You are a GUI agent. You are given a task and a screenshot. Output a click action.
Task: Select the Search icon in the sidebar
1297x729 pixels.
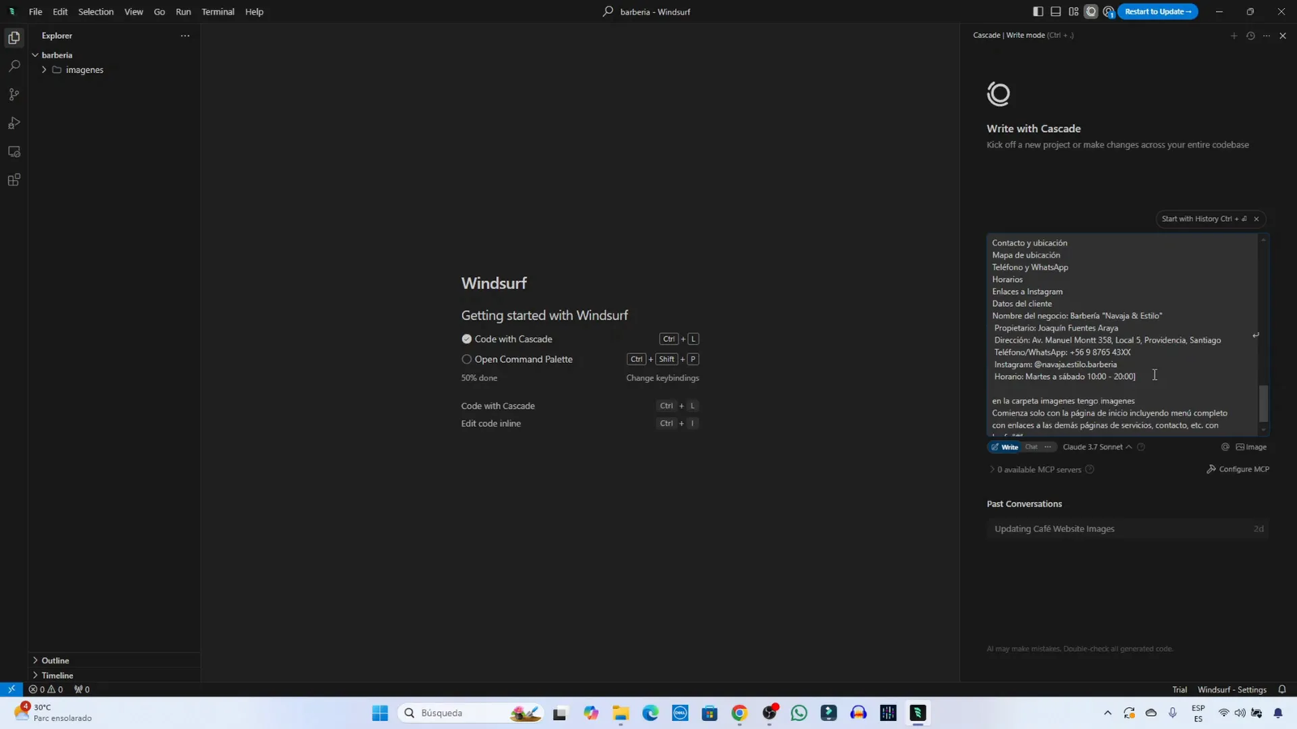pos(13,65)
